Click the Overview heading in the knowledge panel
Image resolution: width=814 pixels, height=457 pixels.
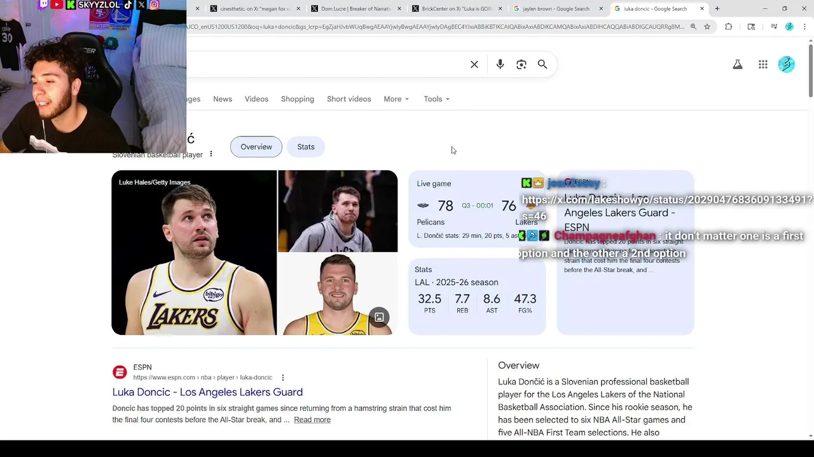(x=518, y=366)
